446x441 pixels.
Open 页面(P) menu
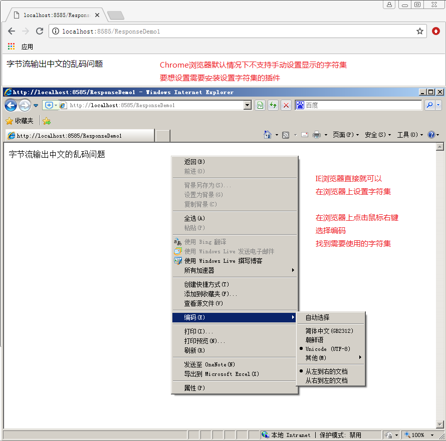point(346,135)
